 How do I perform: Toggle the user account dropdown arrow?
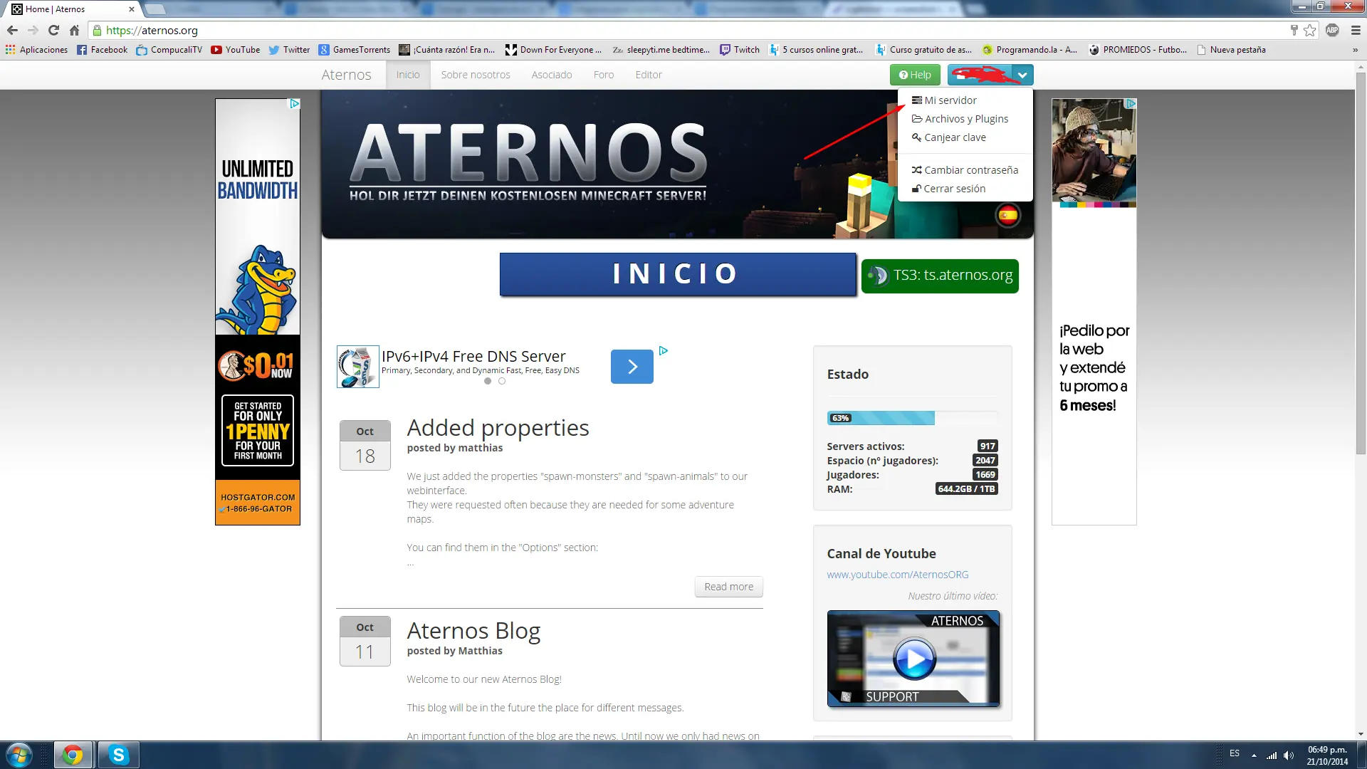[1022, 75]
